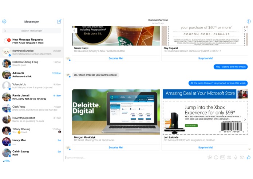The image size is (253, 179).
Task: Open the Starbucks Frappuccino card image
Action: [116, 36]
